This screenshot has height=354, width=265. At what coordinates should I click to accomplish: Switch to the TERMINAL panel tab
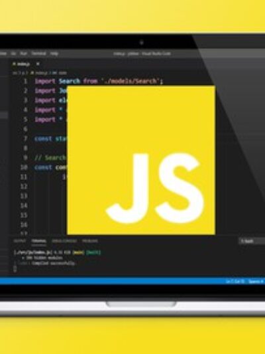38,241
